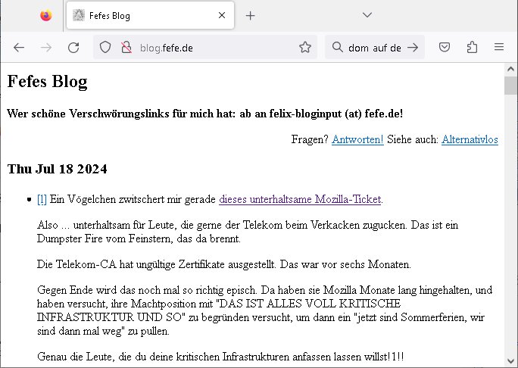
Task: Click the 'Fefes Blog' page heading
Action: 47,81
